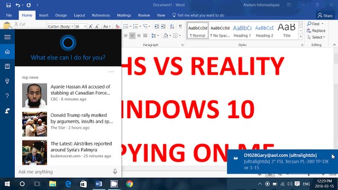Click Replace in the Editing group
338x190 pixels.
point(316,31)
